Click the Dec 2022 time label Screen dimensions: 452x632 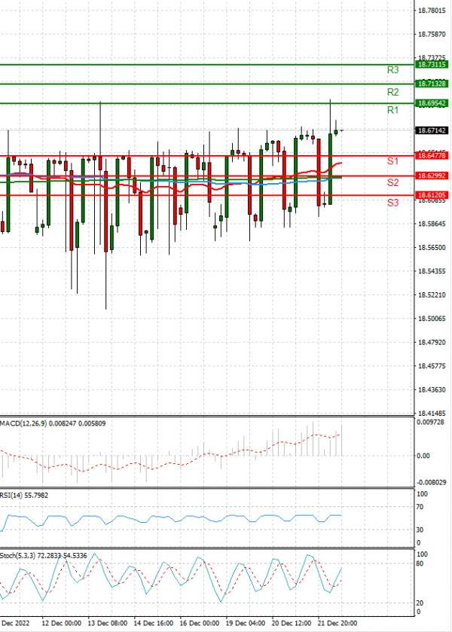15,623
